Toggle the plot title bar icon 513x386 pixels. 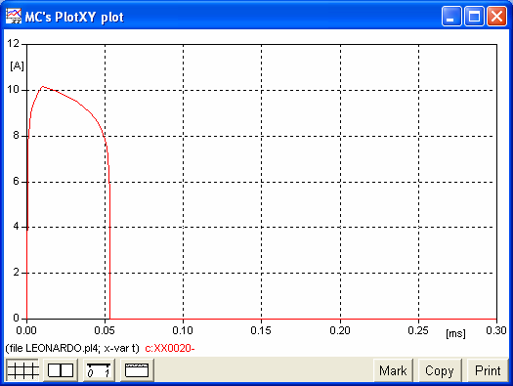point(137,370)
